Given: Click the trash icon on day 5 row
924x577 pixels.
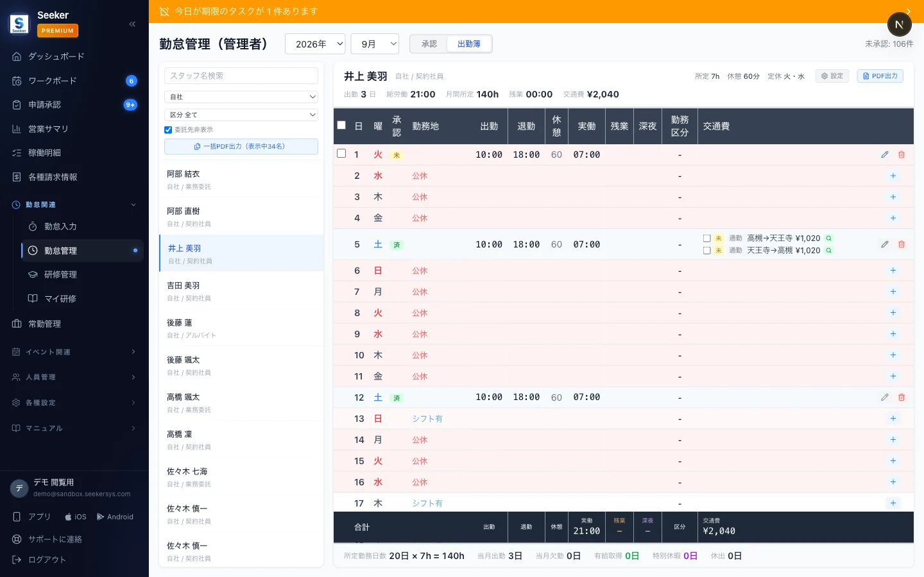Looking at the screenshot, I should [x=902, y=244].
